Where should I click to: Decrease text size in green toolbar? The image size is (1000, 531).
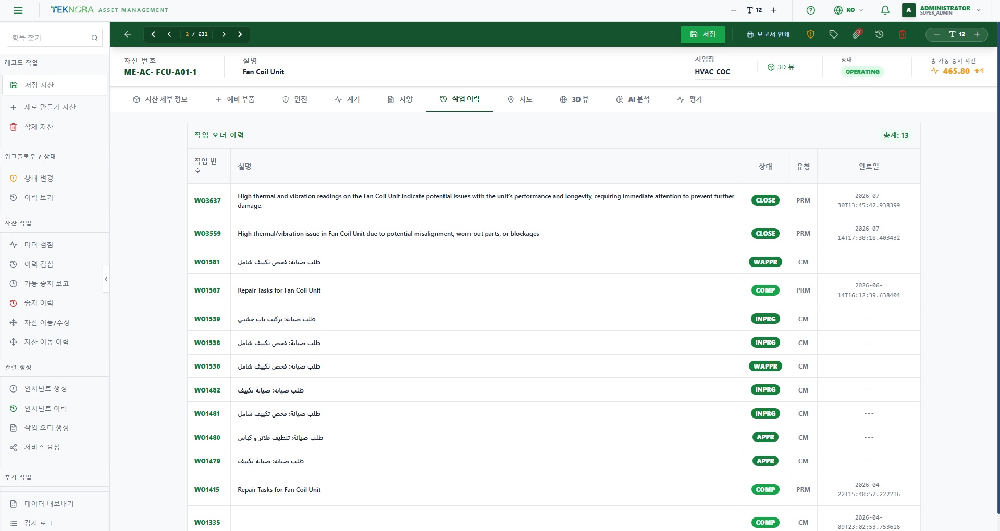pyautogui.click(x=936, y=34)
